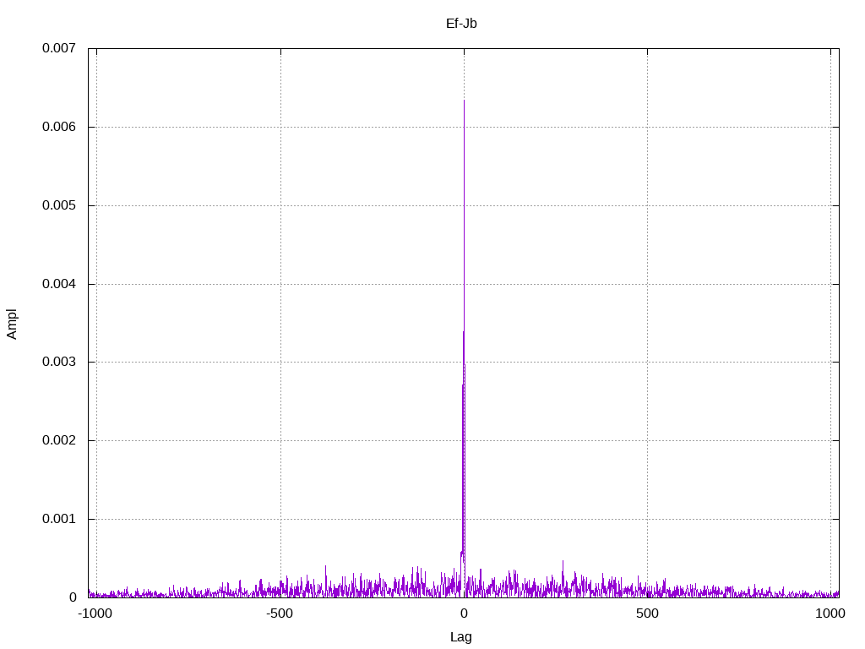The image size is (865, 649).
Task: Click the tip of the central correlation peak
Action: (464, 101)
